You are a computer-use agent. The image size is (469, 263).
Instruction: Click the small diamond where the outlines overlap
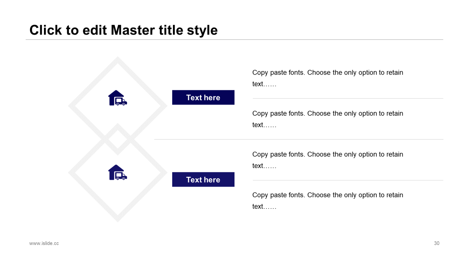(x=117, y=139)
